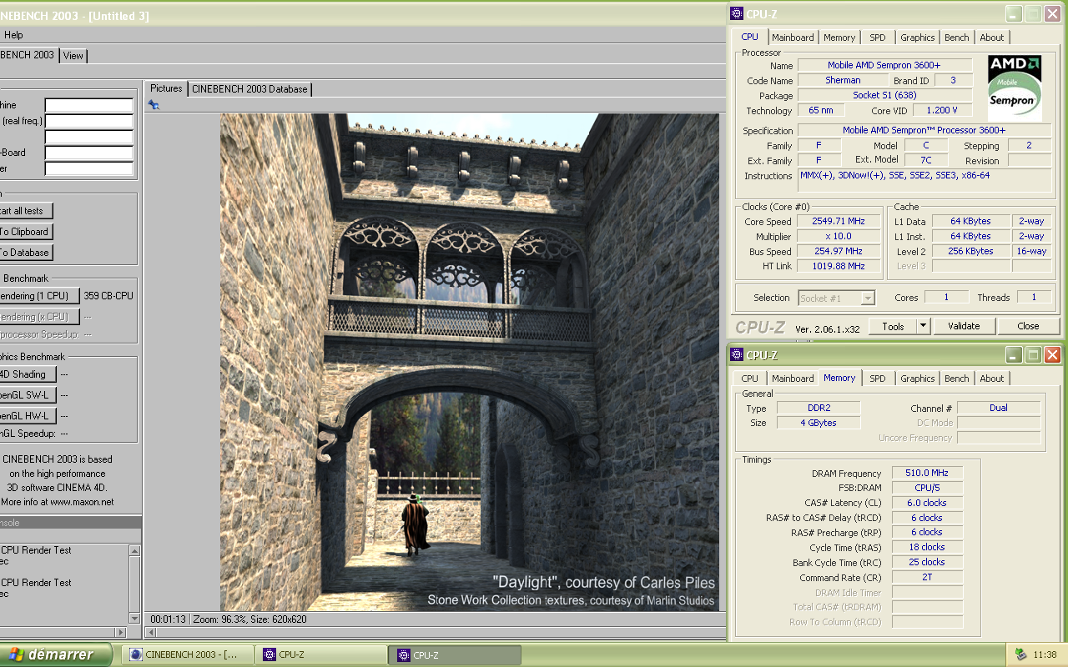Image resolution: width=1068 pixels, height=667 pixels.
Task: Click the Core Speed value 2549.71 MHz
Action: pyautogui.click(x=838, y=222)
